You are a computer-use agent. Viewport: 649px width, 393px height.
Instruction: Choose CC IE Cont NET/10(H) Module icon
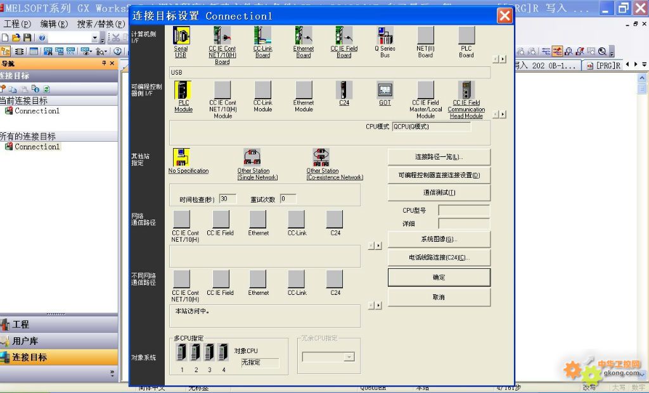pos(222,90)
